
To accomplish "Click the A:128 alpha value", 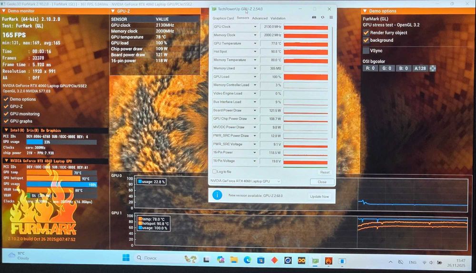I will (x=420, y=69).
